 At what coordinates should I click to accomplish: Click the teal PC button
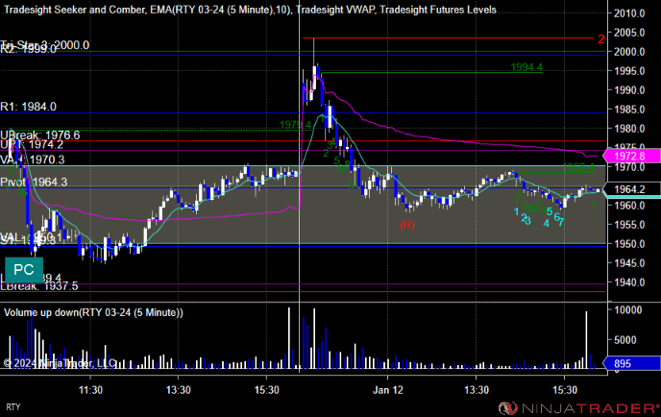click(x=24, y=269)
